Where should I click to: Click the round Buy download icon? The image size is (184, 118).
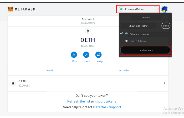click(x=74, y=55)
